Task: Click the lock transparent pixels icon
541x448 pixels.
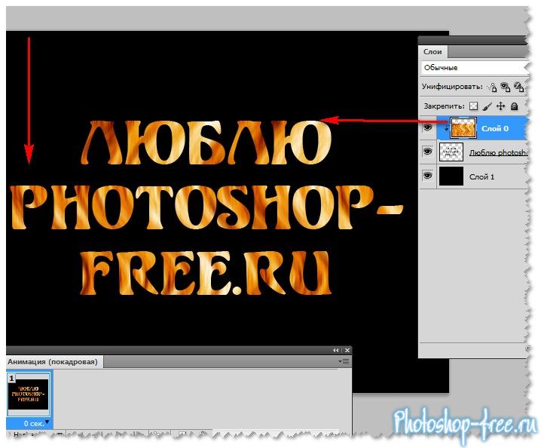Action: 473,106
